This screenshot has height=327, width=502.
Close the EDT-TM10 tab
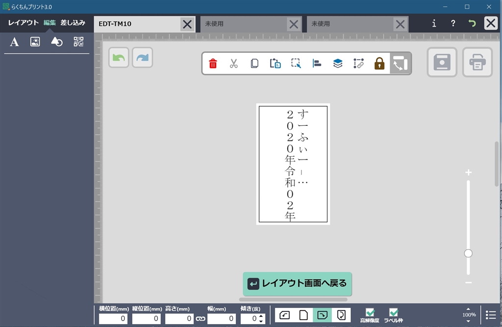187,24
